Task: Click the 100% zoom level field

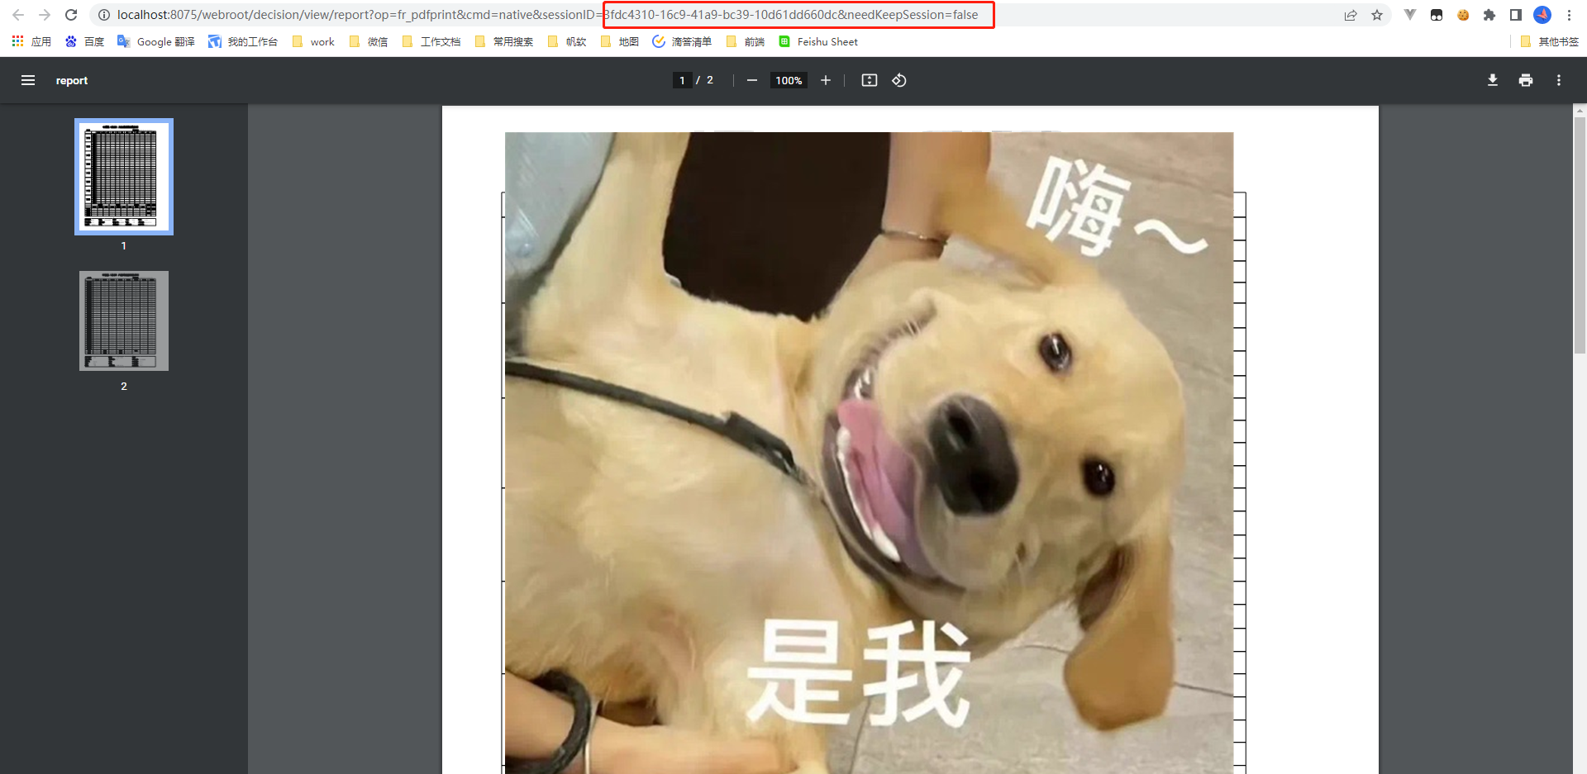Action: coord(789,80)
